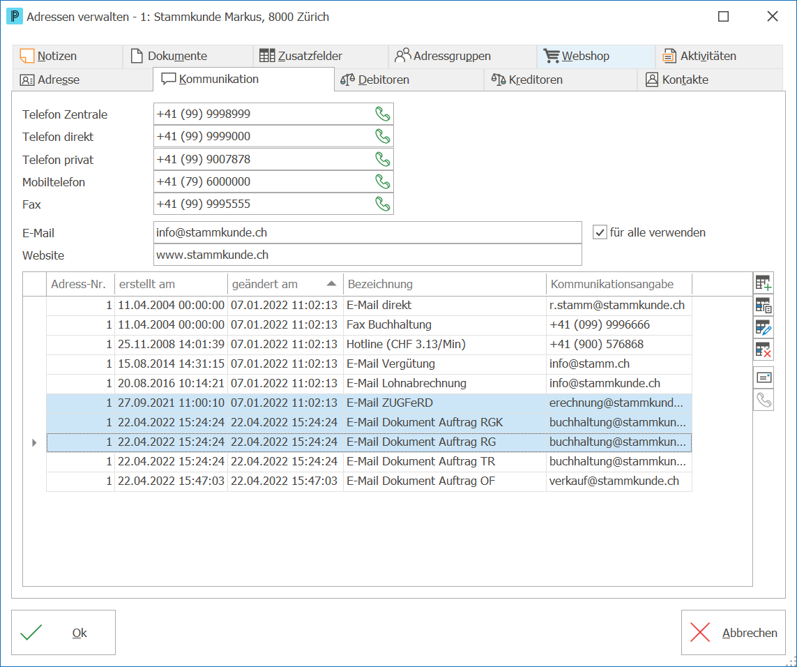The width and height of the screenshot is (797, 667).
Task: Click the 'Kommunikationsangabe' column header
Action: coord(619,284)
